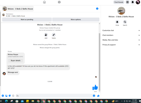Open the emoji picker in message box
The width and height of the screenshot is (141, 103).
94,96
